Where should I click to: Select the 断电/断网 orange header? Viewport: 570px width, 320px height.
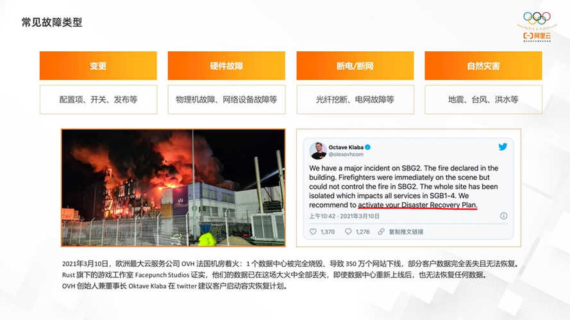355,66
